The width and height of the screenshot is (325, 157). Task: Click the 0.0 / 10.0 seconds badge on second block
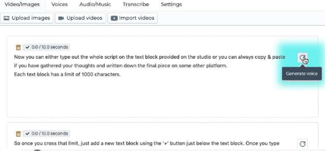(47, 134)
